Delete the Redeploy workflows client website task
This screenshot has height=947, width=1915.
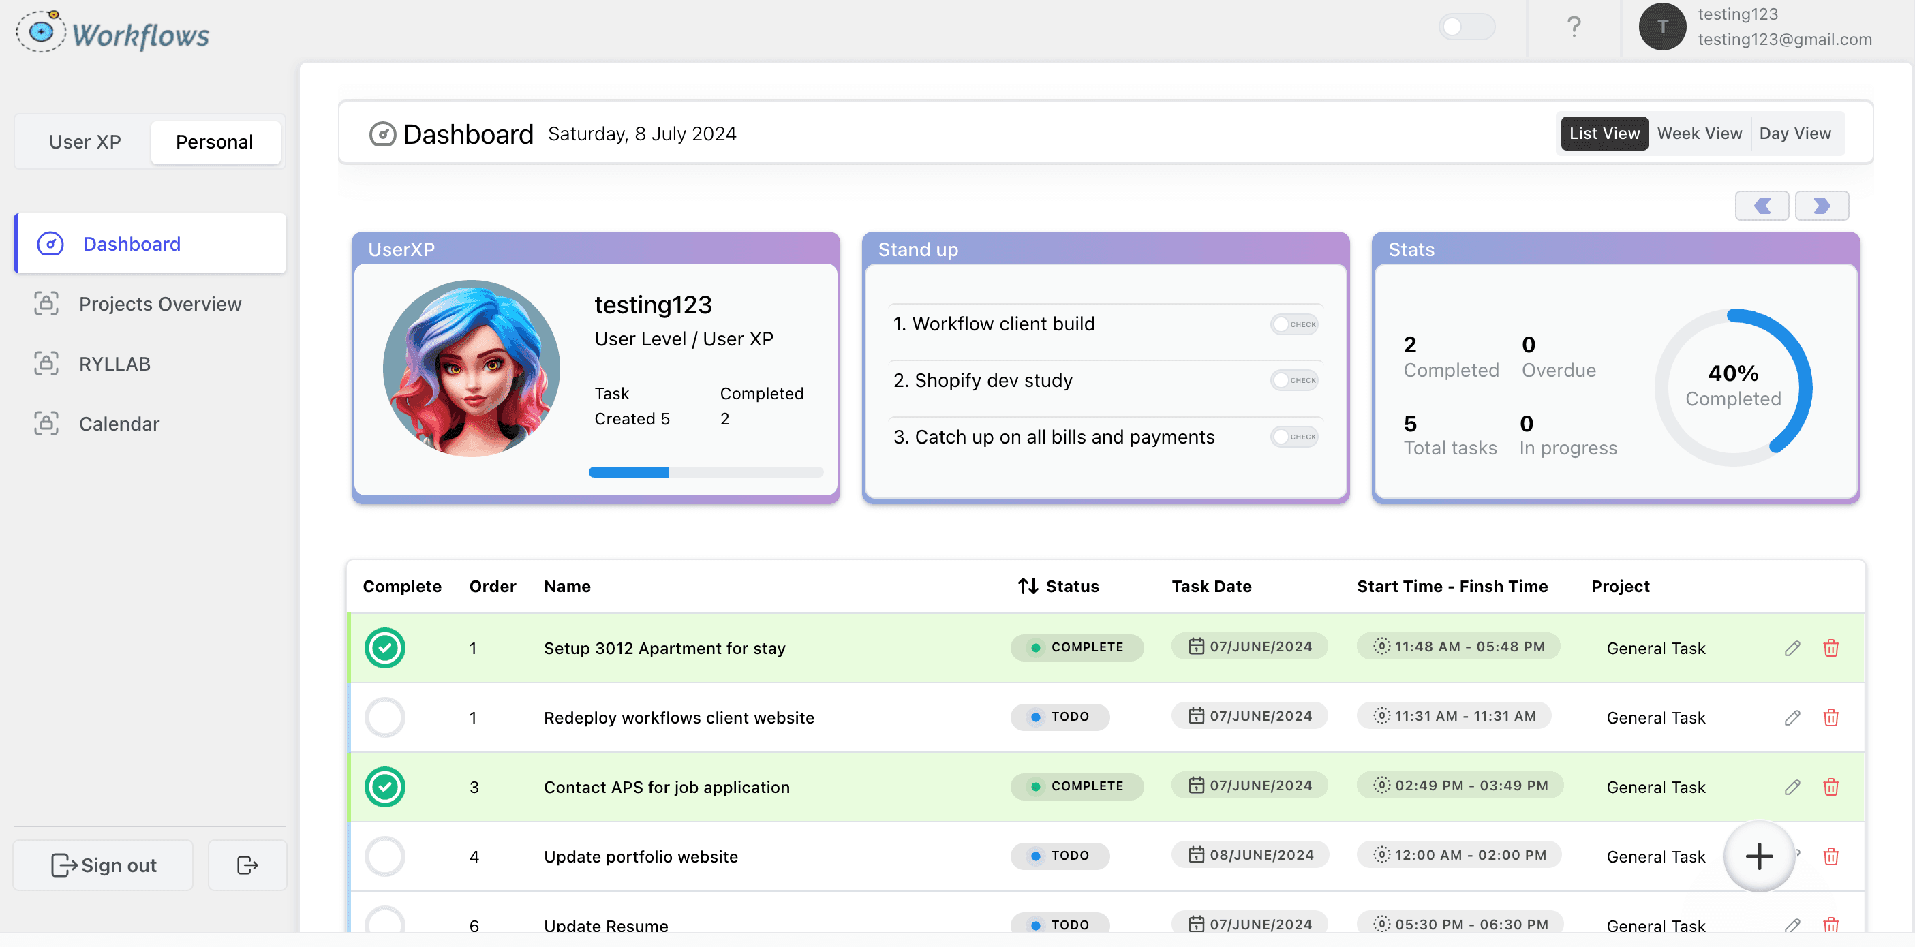1831,717
